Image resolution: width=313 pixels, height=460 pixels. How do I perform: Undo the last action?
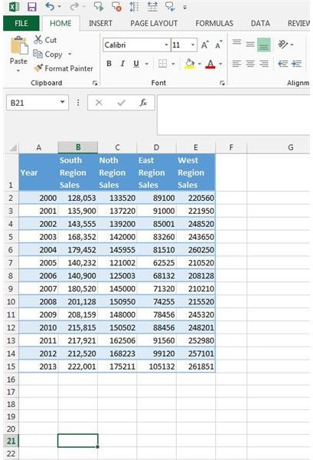click(x=50, y=6)
